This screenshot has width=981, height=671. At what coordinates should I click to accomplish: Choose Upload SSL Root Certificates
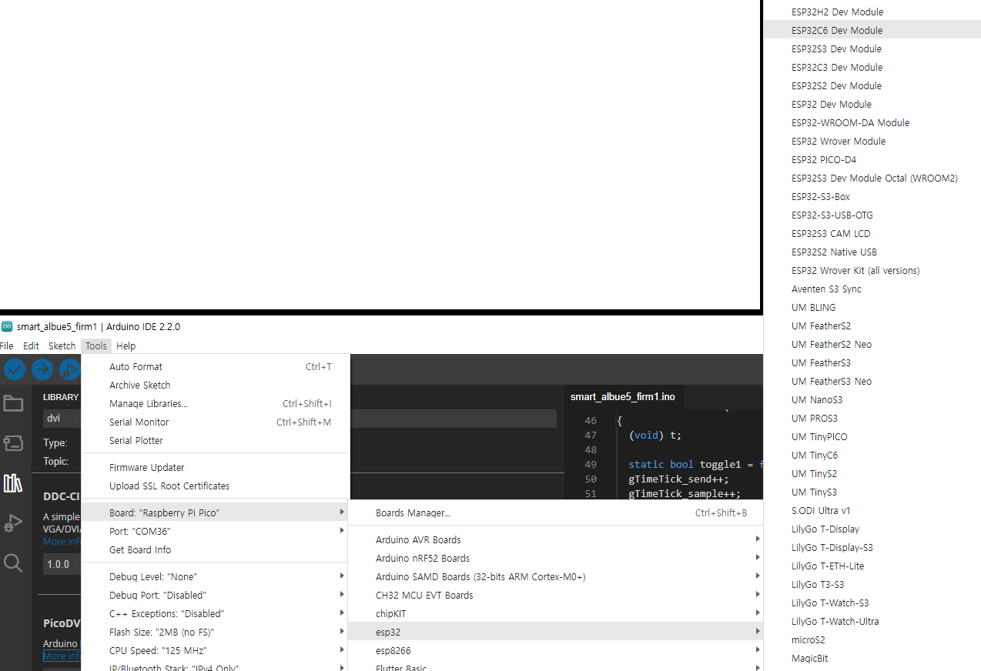pos(216,486)
